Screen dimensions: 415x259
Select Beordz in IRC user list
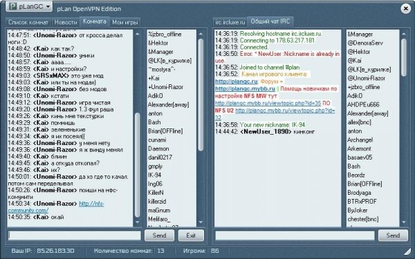tap(356, 175)
